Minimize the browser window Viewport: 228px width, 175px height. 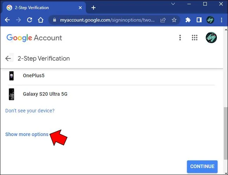[189, 4]
